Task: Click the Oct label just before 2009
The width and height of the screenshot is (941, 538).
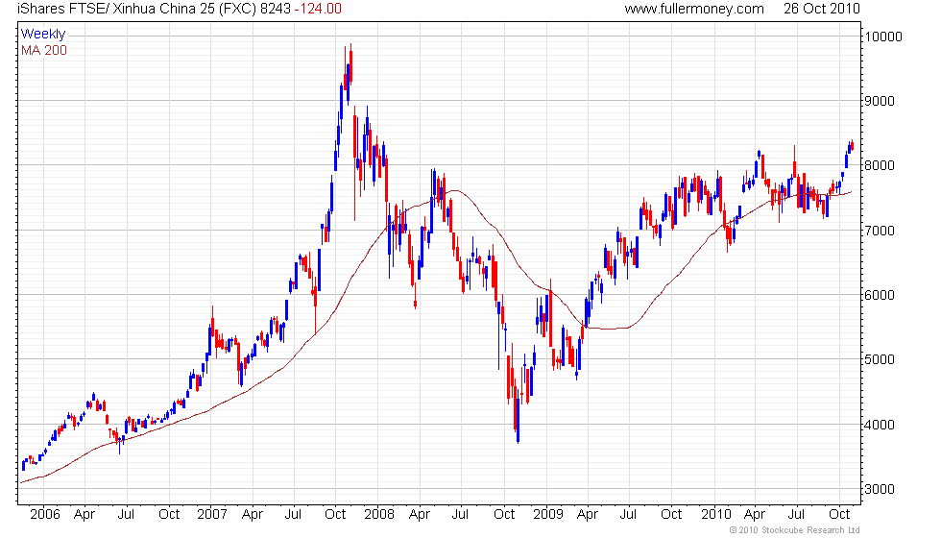Action: coord(504,515)
